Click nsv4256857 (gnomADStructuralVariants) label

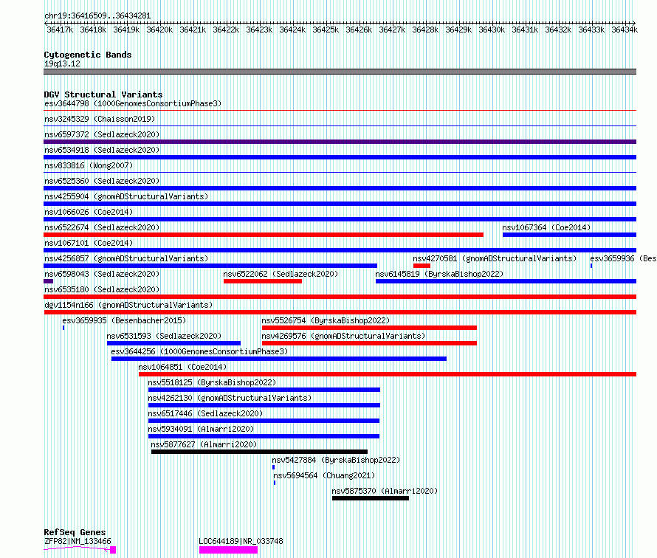coord(126,258)
